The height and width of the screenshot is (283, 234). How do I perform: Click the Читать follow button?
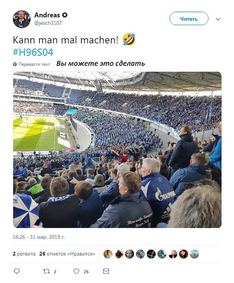point(189,19)
